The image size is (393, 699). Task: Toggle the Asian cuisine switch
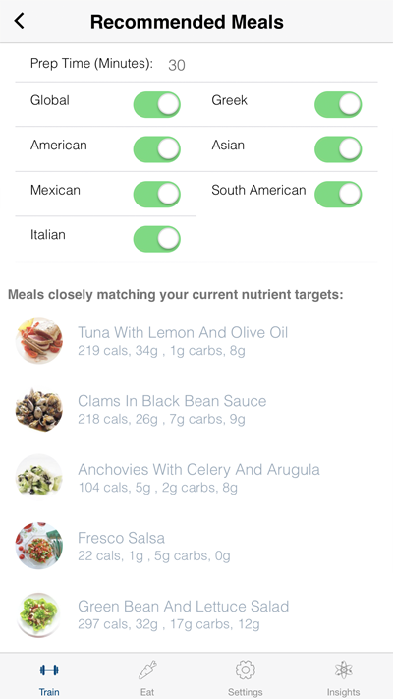click(x=338, y=149)
